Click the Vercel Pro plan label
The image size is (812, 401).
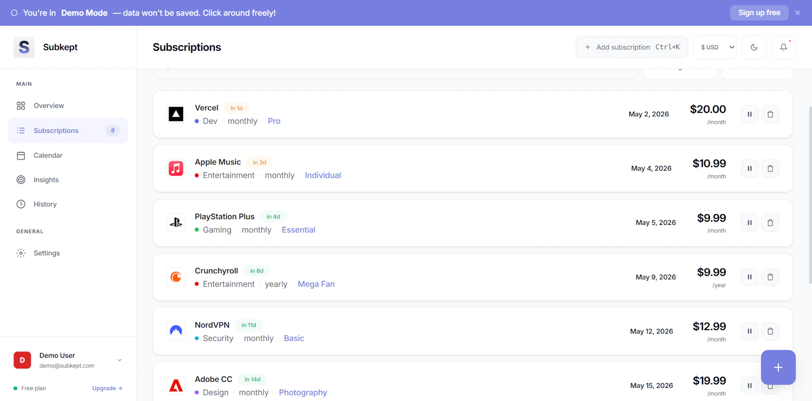click(274, 121)
